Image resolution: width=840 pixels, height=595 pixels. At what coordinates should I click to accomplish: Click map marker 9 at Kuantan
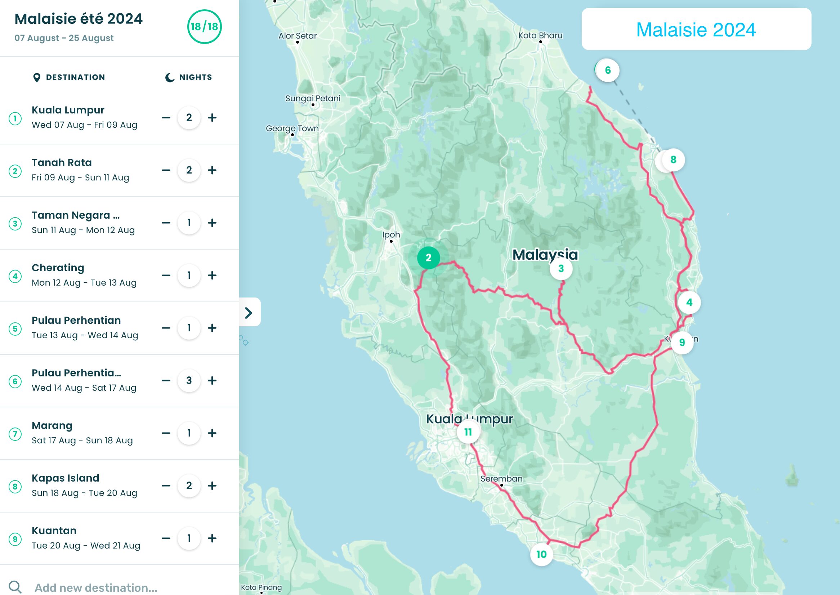tap(682, 342)
